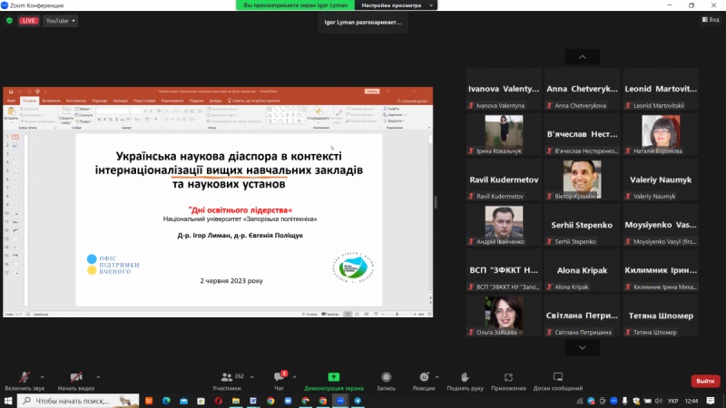Toggle camera with Начать видео
This screenshot has width=726, height=408.
[76, 380]
